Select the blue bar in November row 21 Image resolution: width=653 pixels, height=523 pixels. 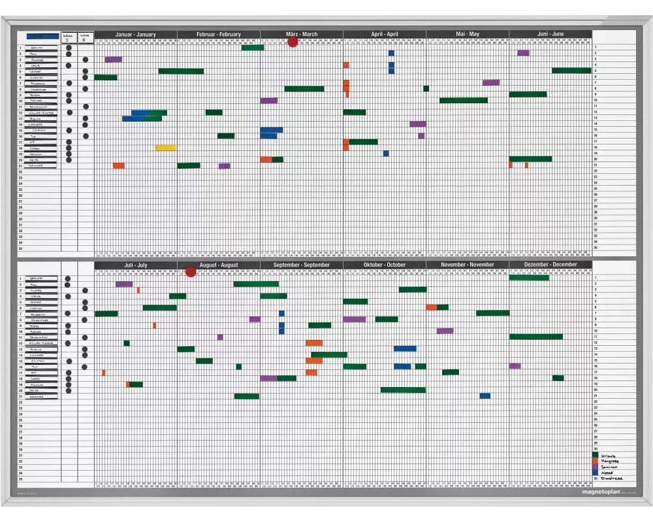pyautogui.click(x=485, y=396)
